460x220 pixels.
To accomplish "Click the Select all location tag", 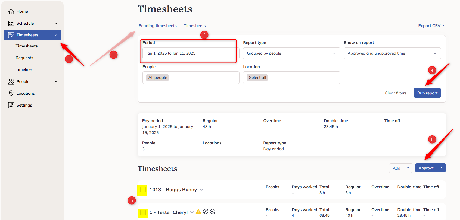I will click(x=257, y=78).
